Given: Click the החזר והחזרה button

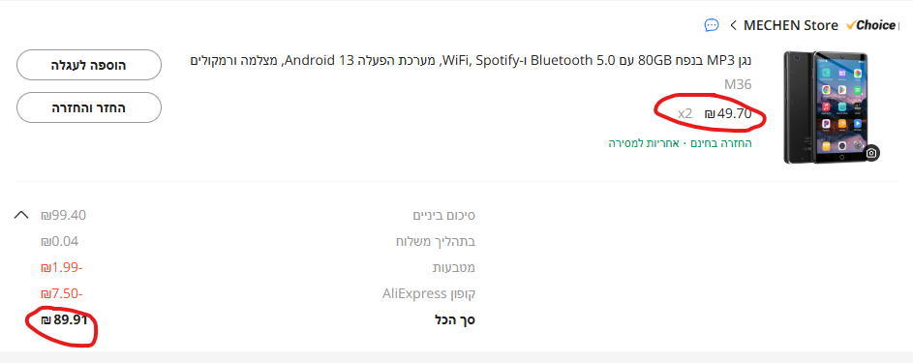Looking at the screenshot, I should 89,107.
